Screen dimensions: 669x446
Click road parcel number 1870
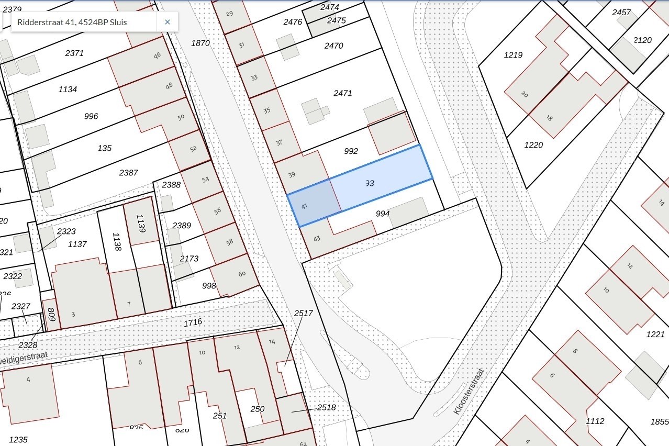pyautogui.click(x=200, y=43)
